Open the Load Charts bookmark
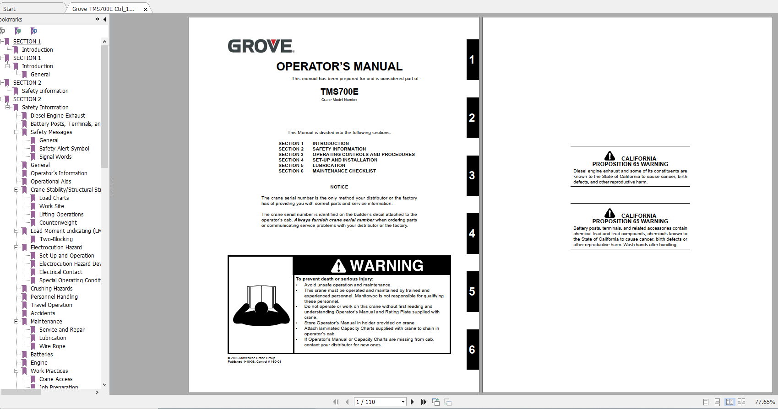Screen dimensions: 778x409 54,198
